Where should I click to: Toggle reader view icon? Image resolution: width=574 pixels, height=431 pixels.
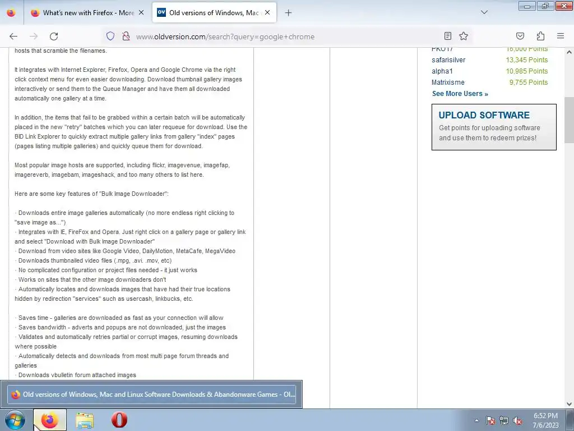pyautogui.click(x=448, y=36)
